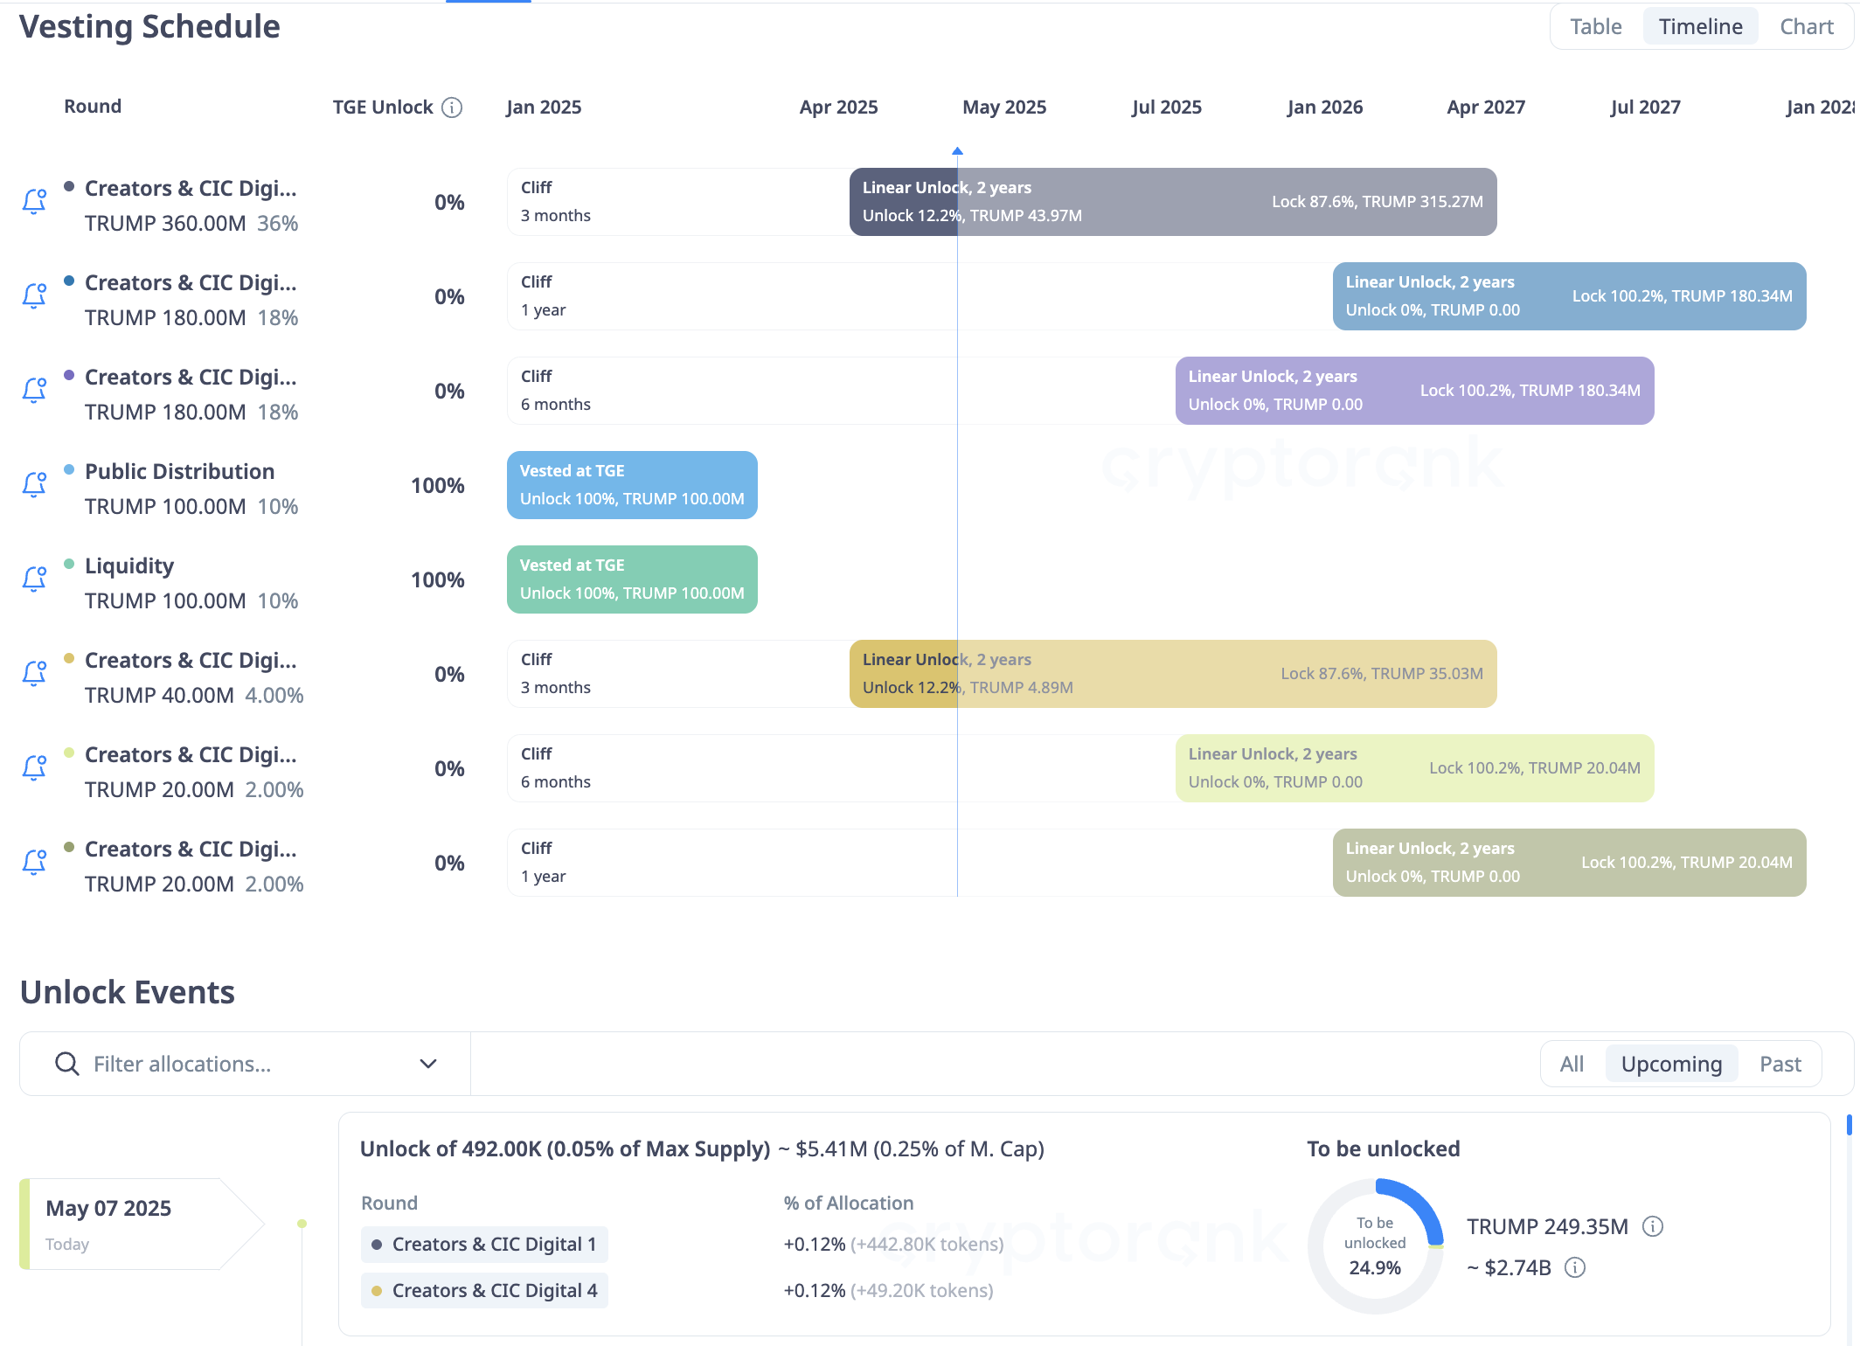Click olive Linear Unlock bar, Lock TRUMP 20.04M
Image resolution: width=1860 pixels, height=1346 pixels.
tap(1569, 863)
